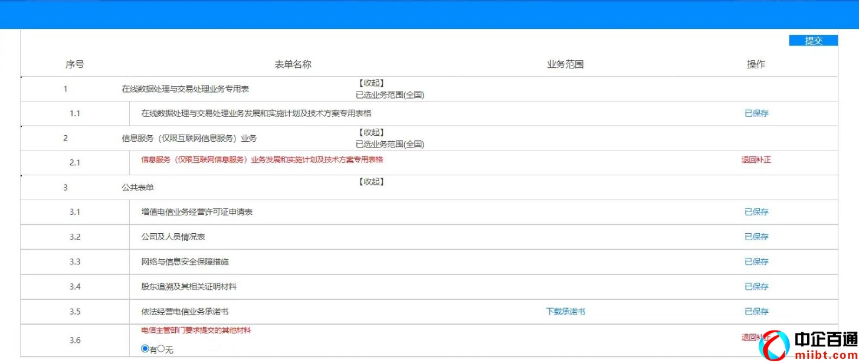Click the 提交 submit button
859x363 pixels.
(x=813, y=41)
